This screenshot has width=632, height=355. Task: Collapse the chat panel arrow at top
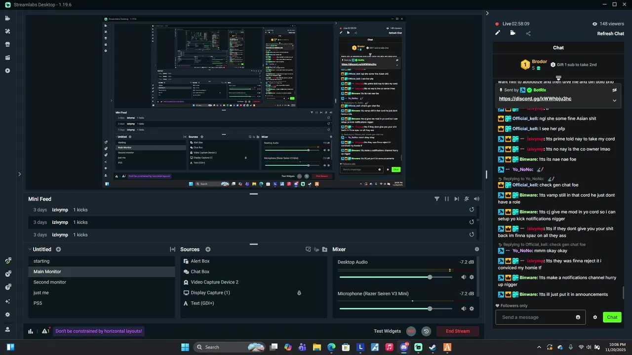[x=487, y=13]
